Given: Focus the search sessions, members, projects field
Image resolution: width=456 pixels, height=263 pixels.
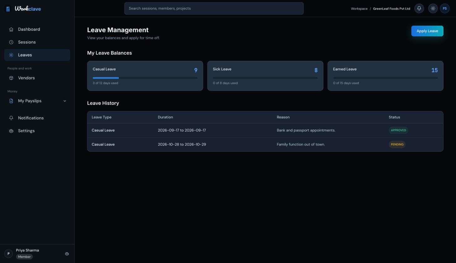Looking at the screenshot, I should [214, 8].
